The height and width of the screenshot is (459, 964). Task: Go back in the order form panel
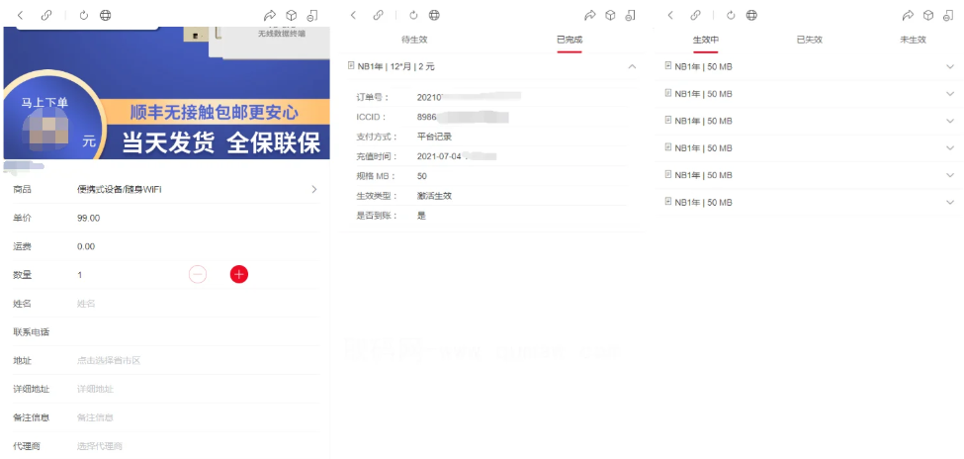pyautogui.click(x=21, y=16)
